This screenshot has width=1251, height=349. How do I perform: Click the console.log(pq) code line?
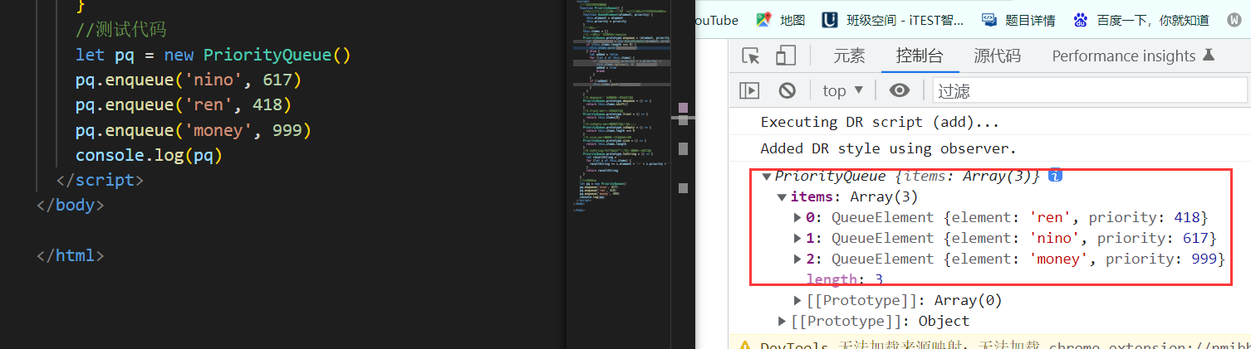point(149,155)
